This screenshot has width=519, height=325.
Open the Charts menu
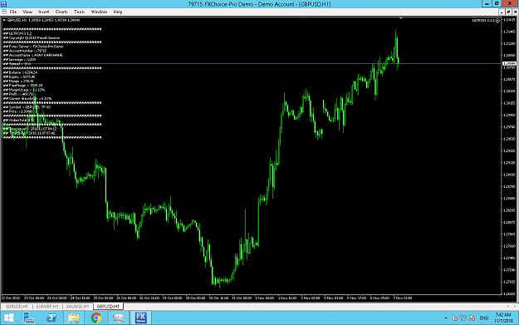[x=61, y=12]
